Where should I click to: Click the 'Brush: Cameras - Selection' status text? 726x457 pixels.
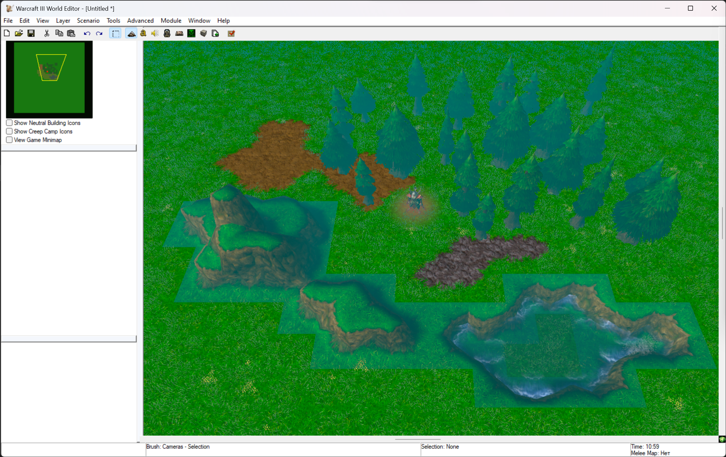tap(178, 447)
